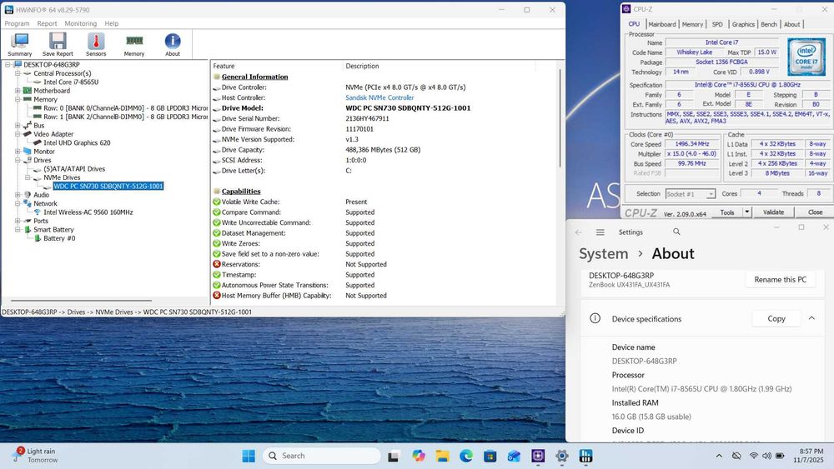Collapse the NVMe Drives tree node
834x469 pixels.
(28, 177)
